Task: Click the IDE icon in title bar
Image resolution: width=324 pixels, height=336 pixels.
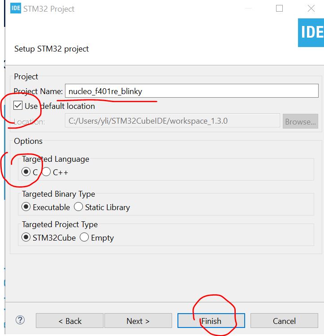Action: pos(16,9)
